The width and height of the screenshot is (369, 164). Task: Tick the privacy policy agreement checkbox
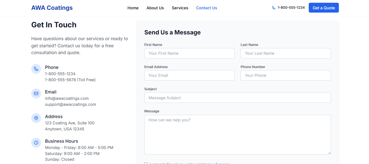pos(146,163)
